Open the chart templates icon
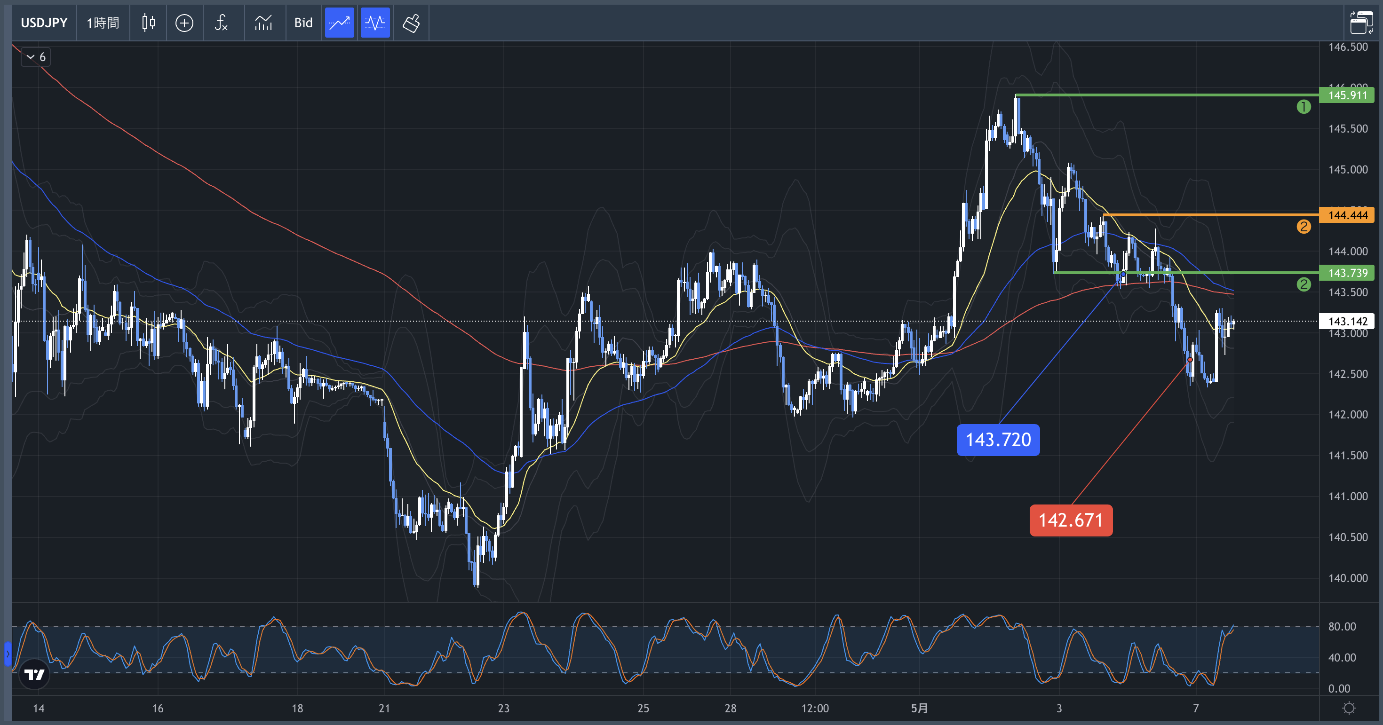The image size is (1383, 725). 263,23
